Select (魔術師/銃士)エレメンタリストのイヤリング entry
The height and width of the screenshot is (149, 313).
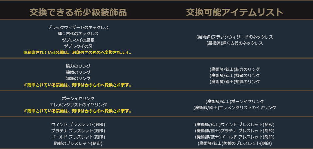click(234, 107)
